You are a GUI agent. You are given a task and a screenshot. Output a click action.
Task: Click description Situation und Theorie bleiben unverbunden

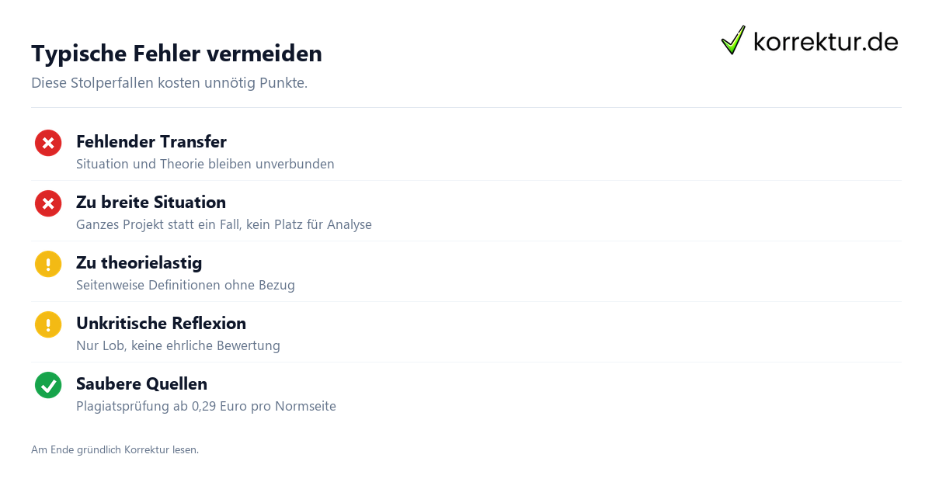coord(205,164)
